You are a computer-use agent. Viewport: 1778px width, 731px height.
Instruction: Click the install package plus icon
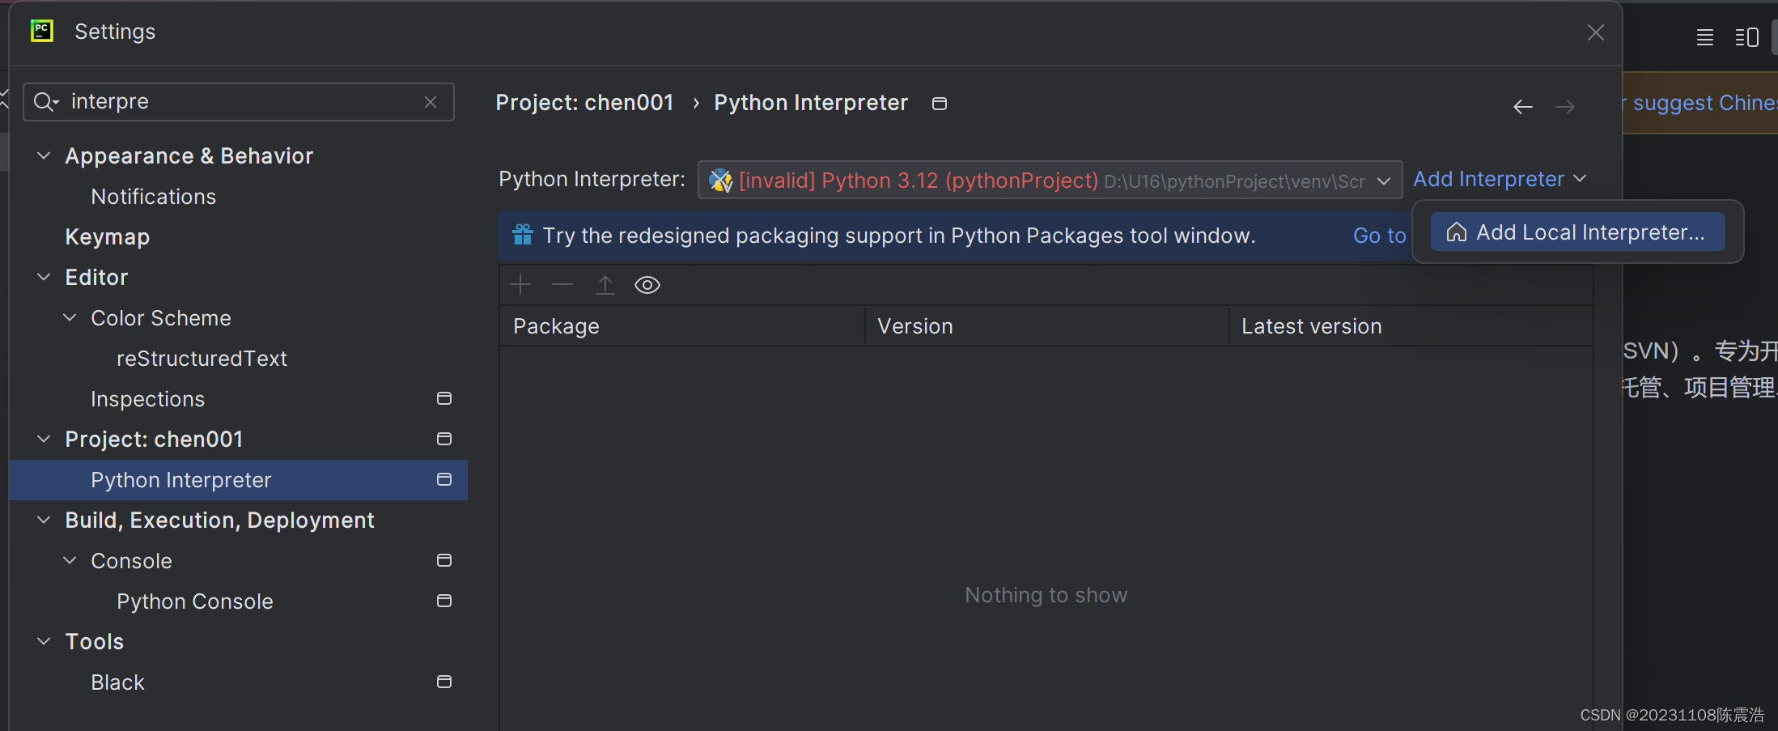(520, 285)
